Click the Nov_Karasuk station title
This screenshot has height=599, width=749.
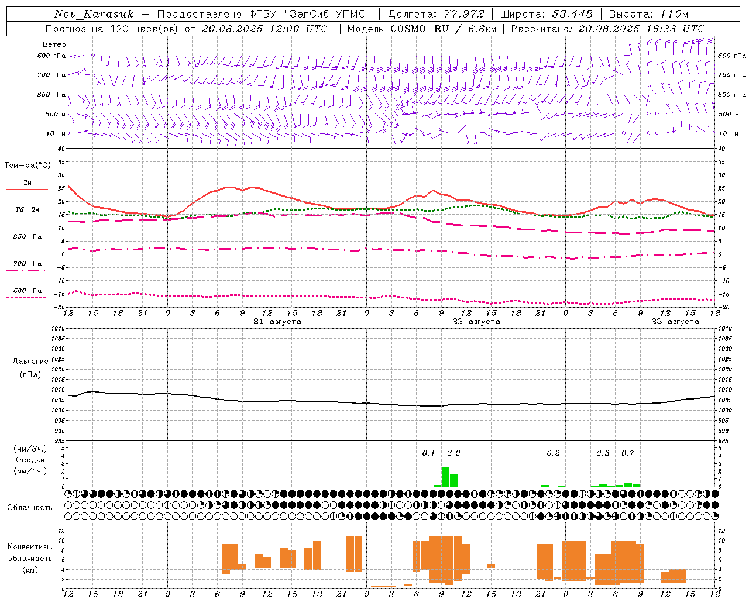(x=94, y=14)
